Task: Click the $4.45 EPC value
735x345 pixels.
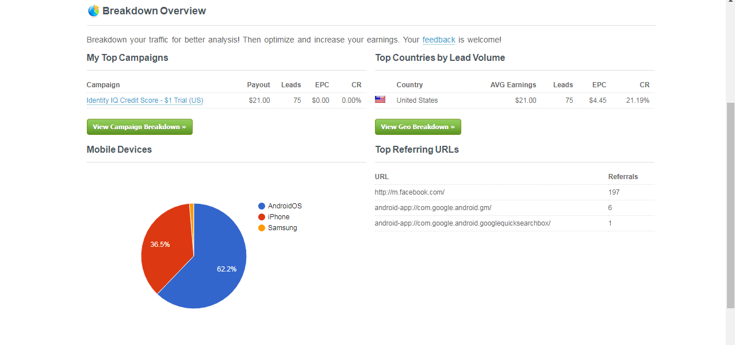Action: point(598,100)
